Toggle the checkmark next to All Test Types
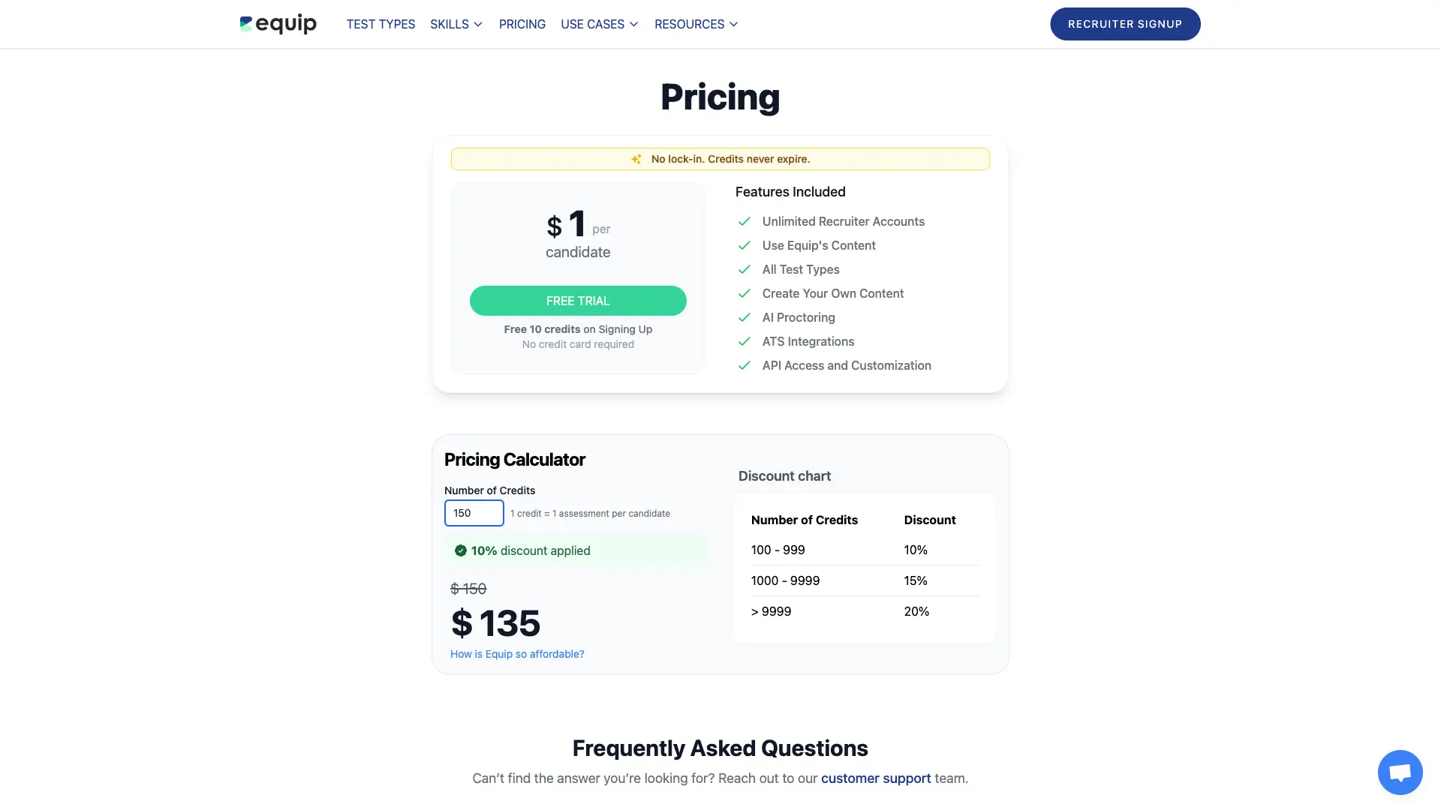The width and height of the screenshot is (1441, 810). (743, 269)
